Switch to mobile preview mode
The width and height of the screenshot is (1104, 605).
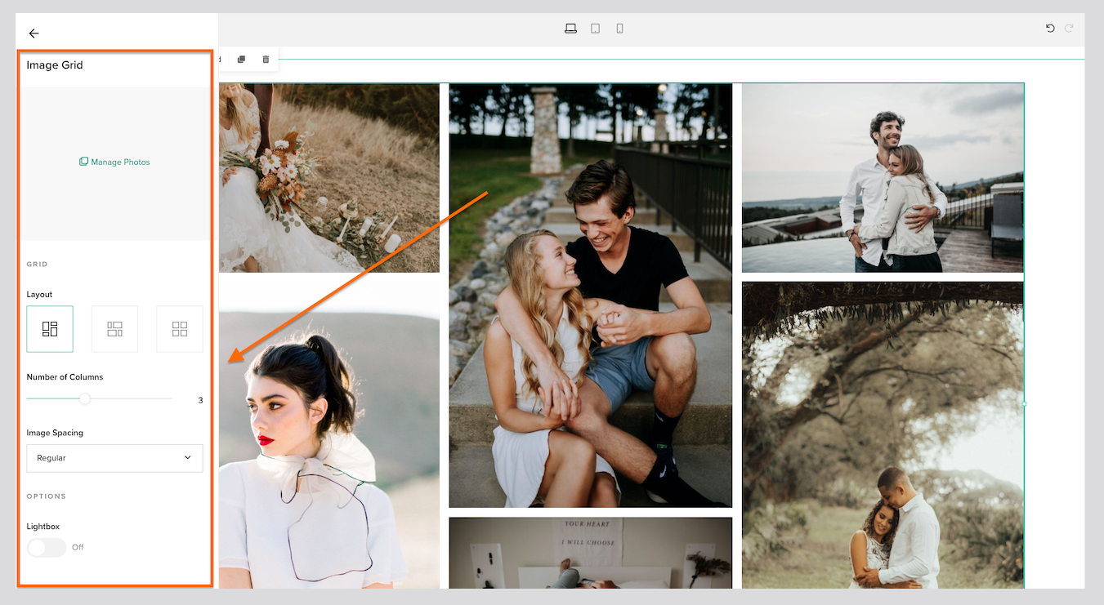(x=619, y=28)
